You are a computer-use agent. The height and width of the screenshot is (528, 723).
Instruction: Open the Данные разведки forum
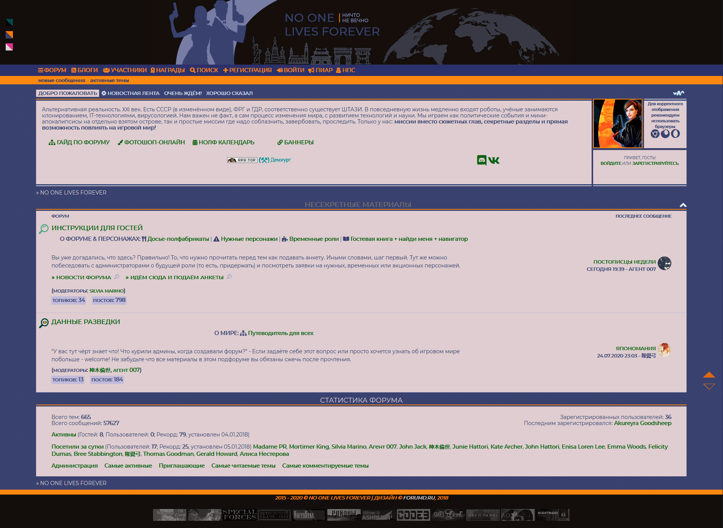(86, 322)
